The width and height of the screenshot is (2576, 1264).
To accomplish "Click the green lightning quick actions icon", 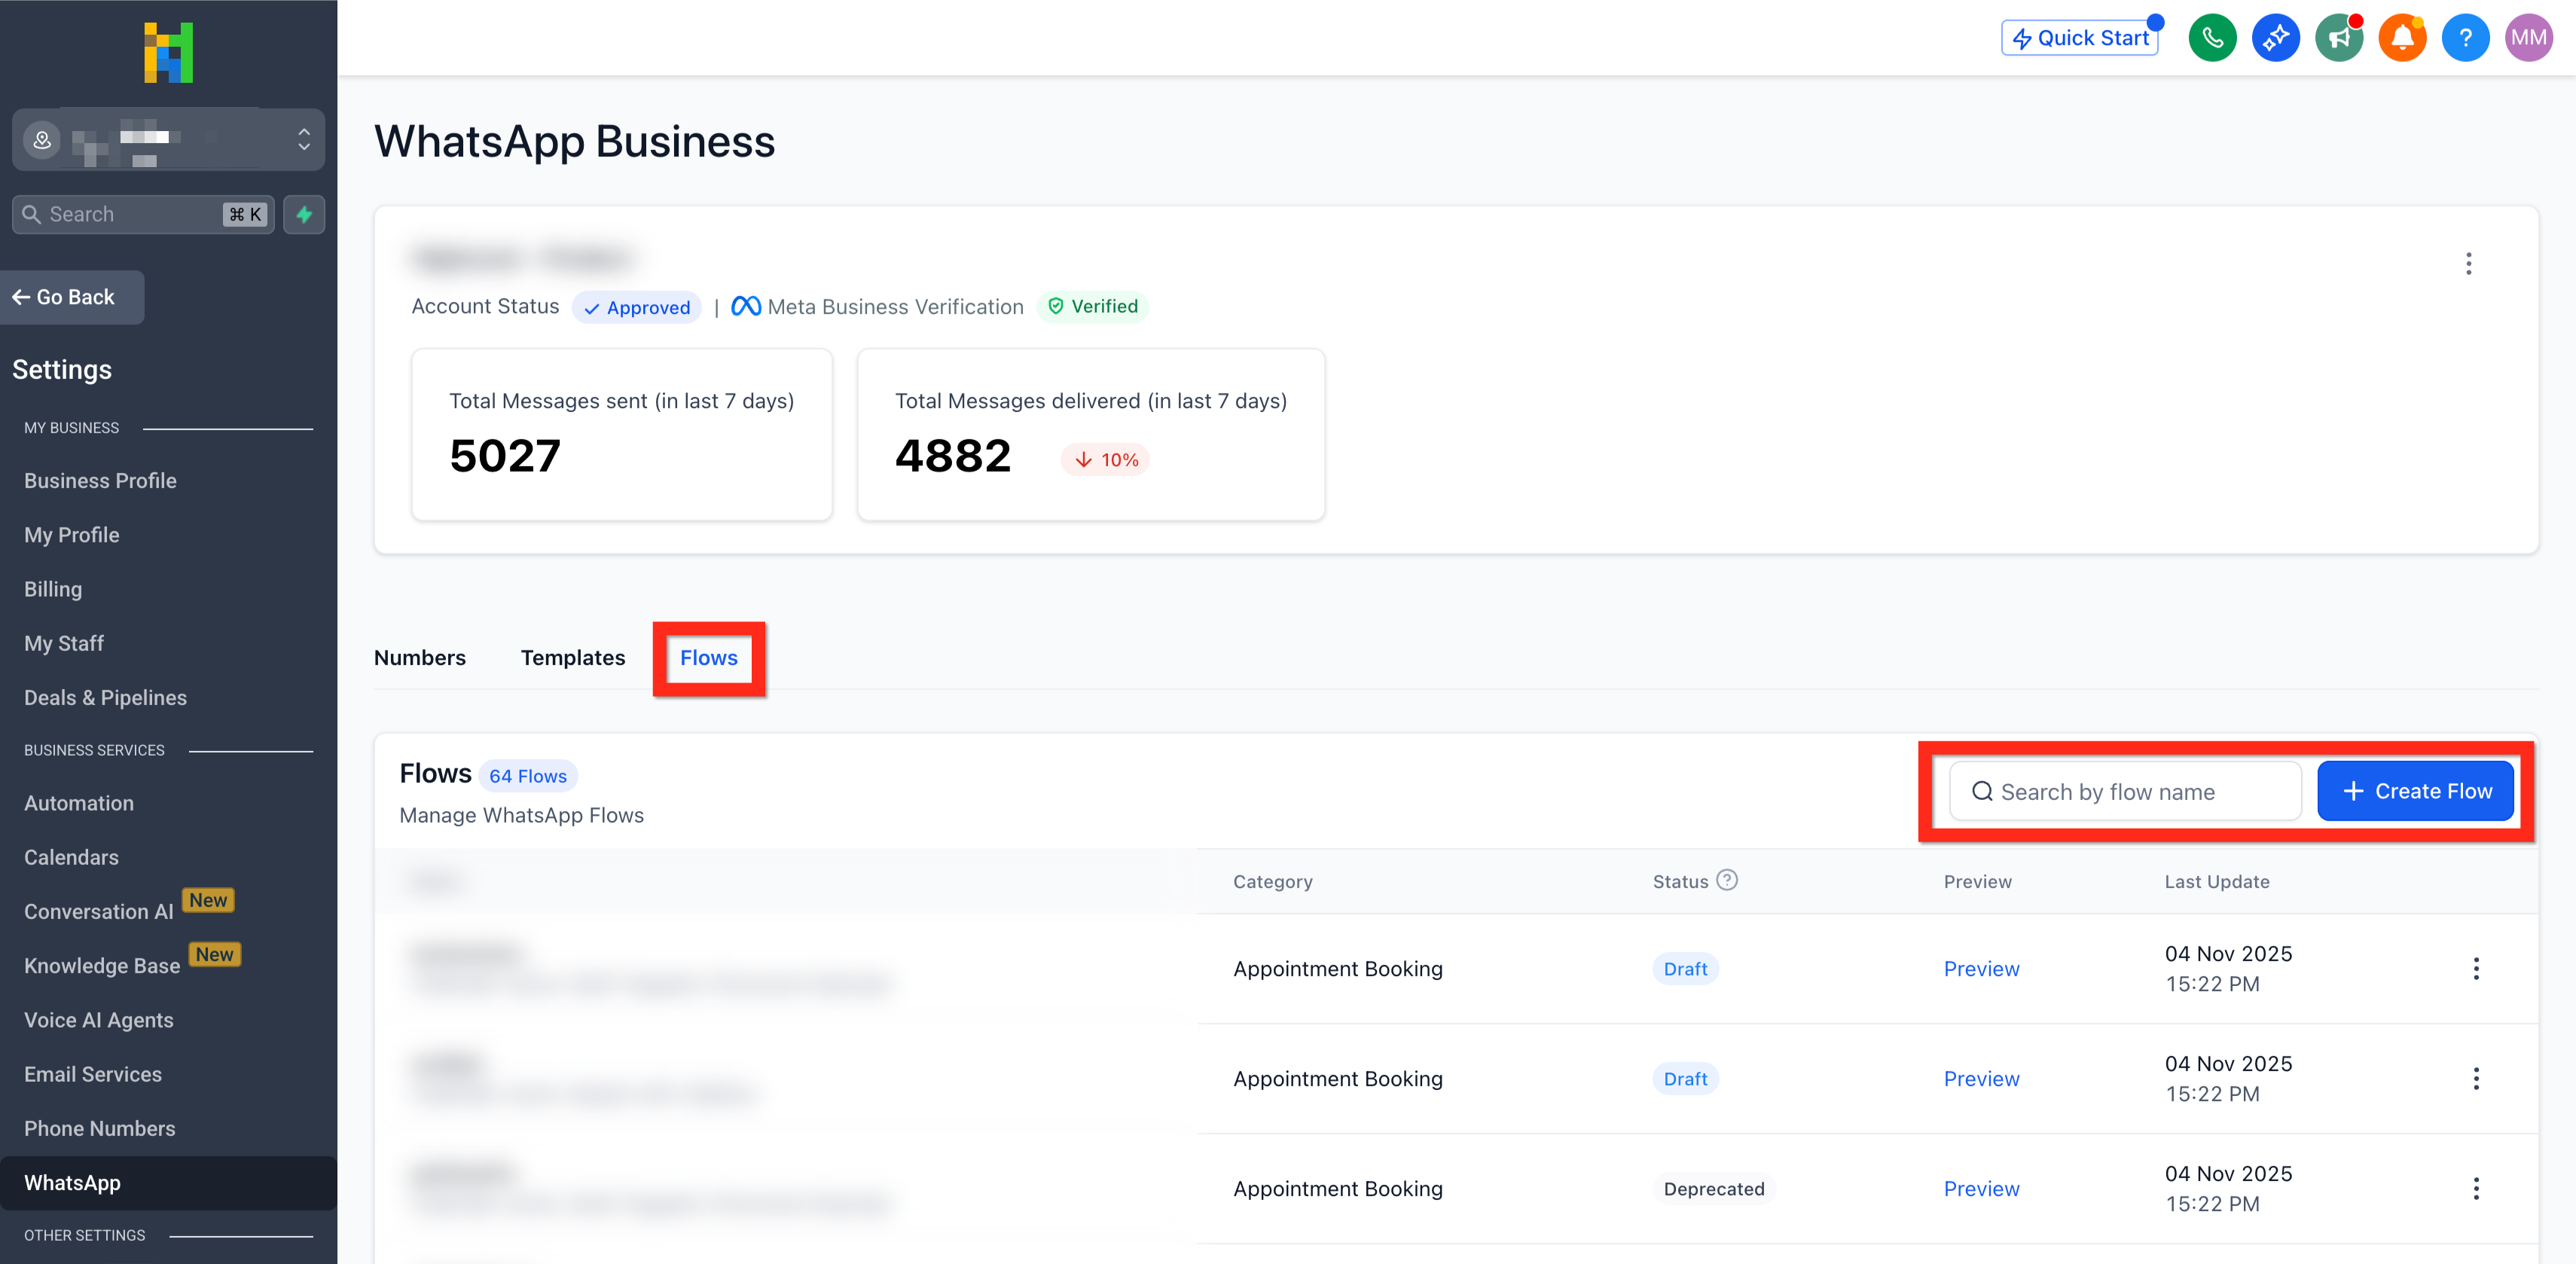I will tap(304, 214).
